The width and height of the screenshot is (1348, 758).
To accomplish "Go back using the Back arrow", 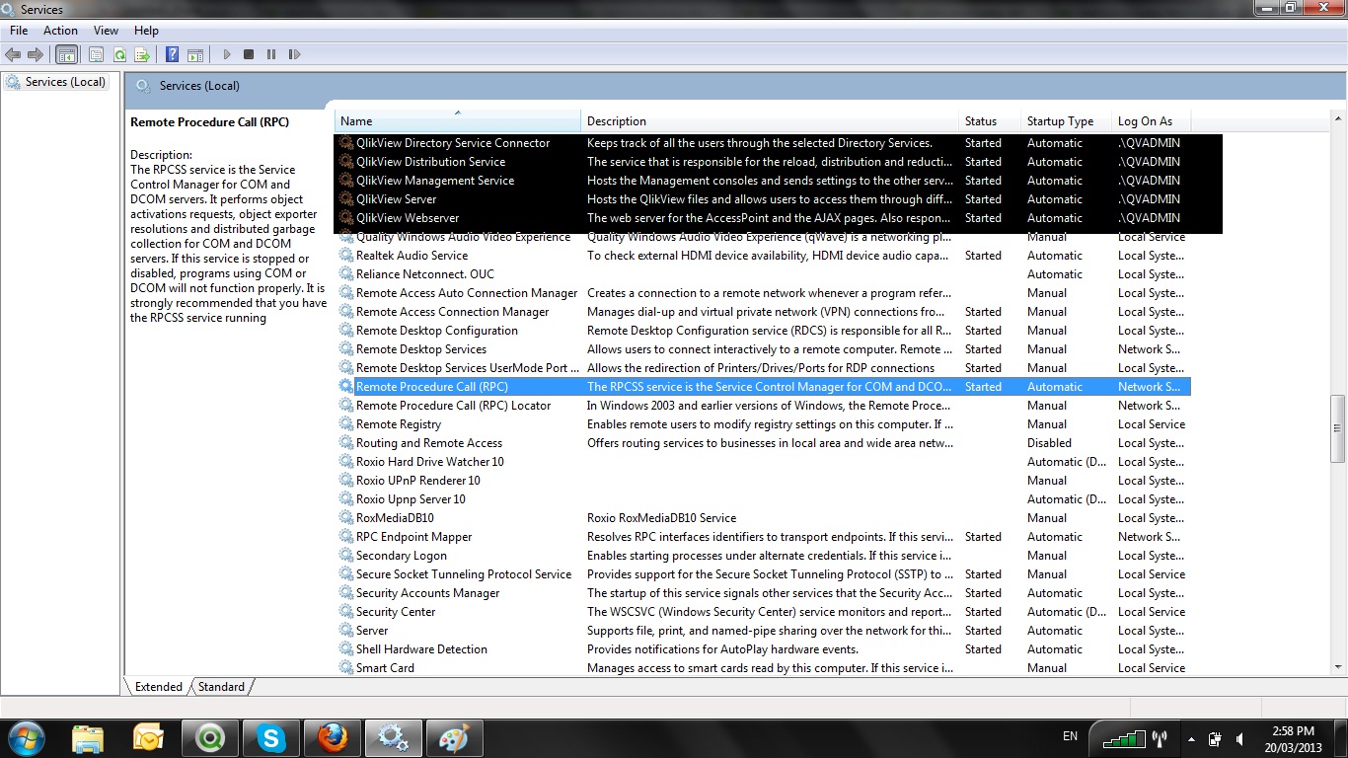I will click(13, 55).
